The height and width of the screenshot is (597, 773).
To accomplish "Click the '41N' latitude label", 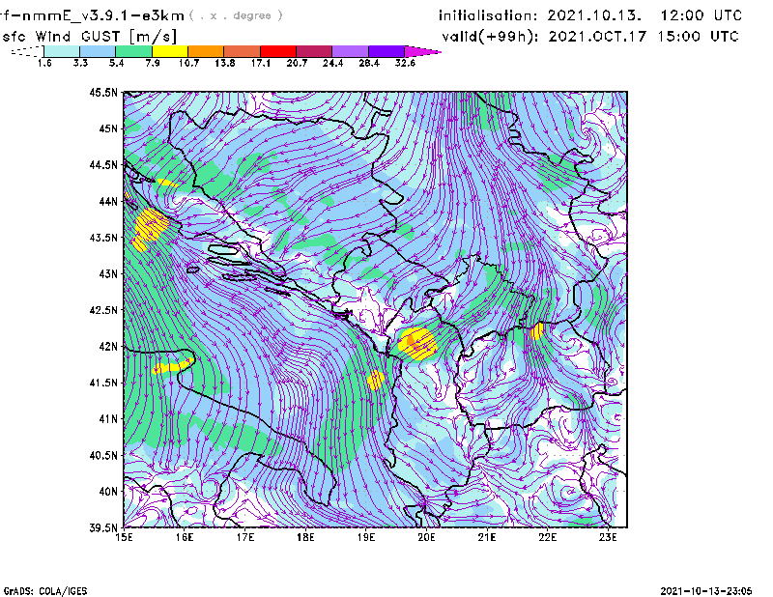I will 108,419.
